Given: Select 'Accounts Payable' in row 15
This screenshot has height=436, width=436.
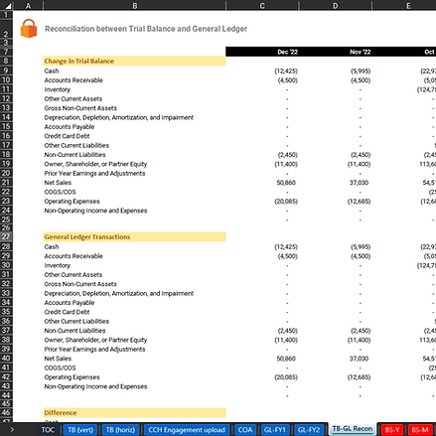Looking at the screenshot, I should (70, 126).
